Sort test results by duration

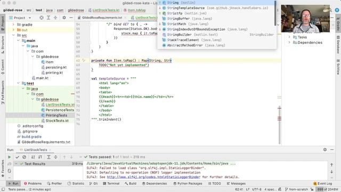pos(40,157)
